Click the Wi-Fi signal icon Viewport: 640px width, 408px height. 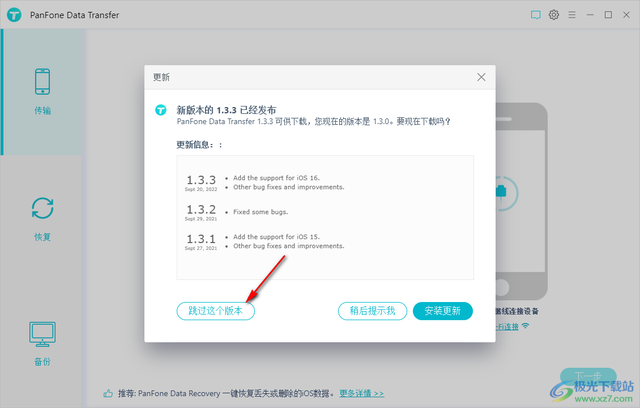525,325
